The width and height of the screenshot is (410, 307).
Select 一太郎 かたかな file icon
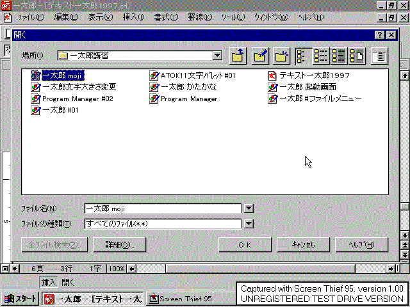(154, 87)
